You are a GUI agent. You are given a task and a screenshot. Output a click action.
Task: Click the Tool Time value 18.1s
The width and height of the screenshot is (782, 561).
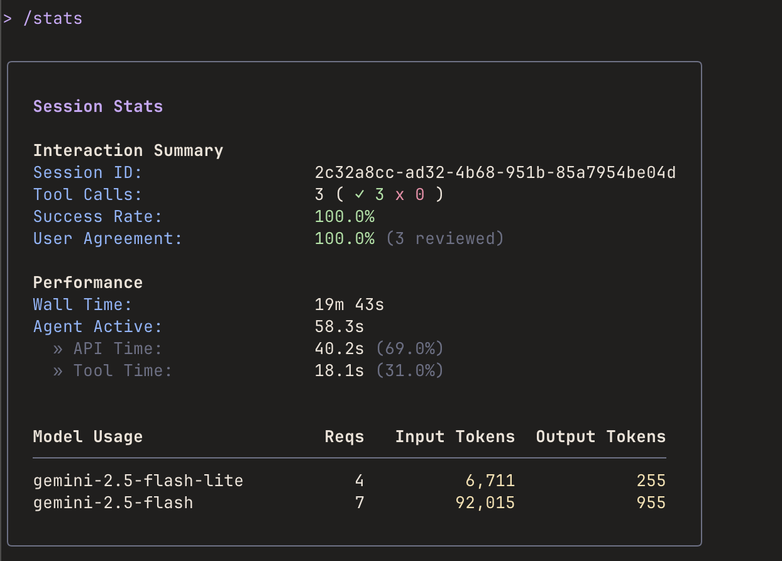pyautogui.click(x=339, y=371)
